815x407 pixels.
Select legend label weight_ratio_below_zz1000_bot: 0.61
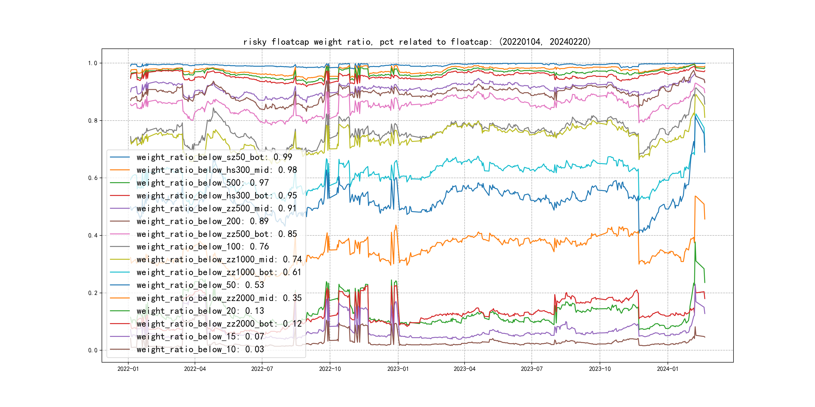pos(219,272)
